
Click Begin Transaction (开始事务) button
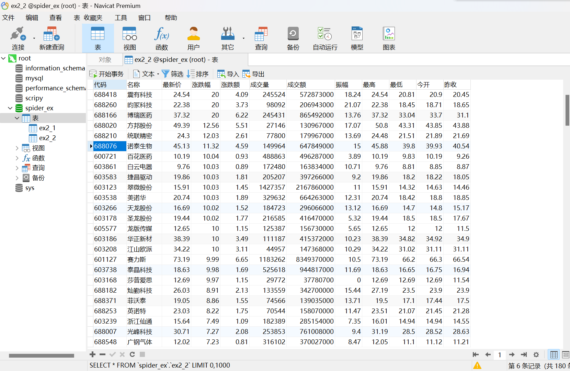[x=106, y=74]
